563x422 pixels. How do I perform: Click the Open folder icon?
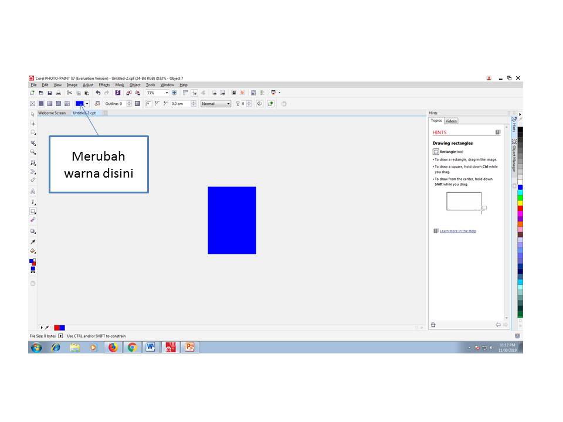(41, 93)
